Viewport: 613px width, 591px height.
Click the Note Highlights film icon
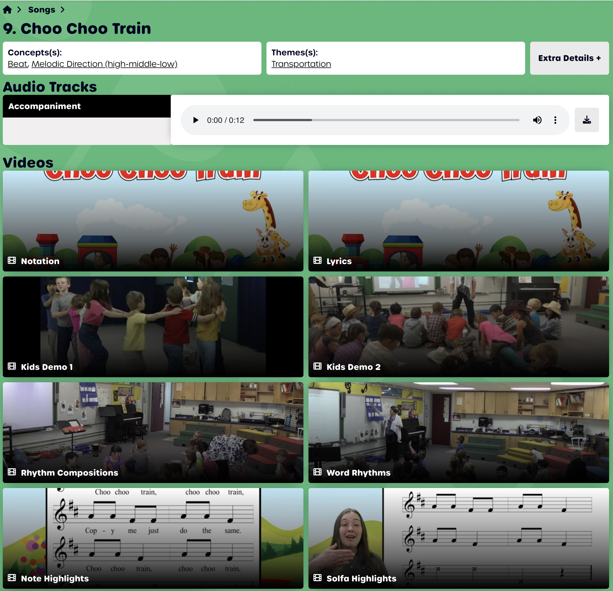12,578
